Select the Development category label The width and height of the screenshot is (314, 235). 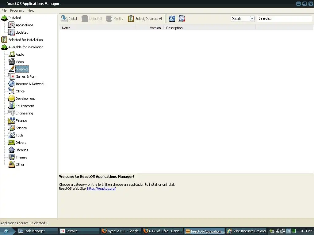pos(25,99)
